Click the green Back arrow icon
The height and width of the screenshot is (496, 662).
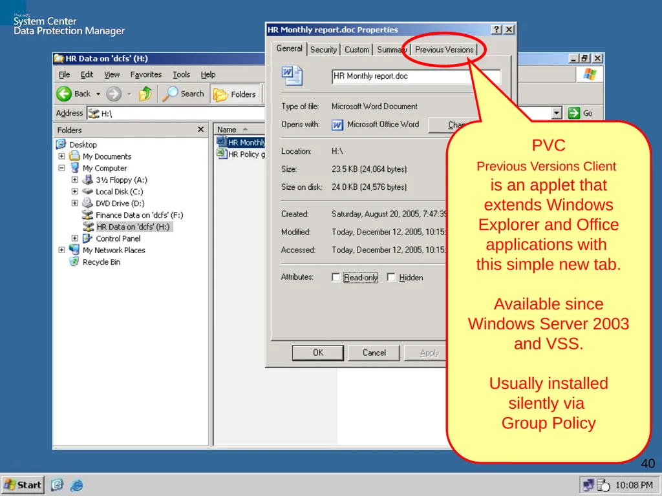64,94
